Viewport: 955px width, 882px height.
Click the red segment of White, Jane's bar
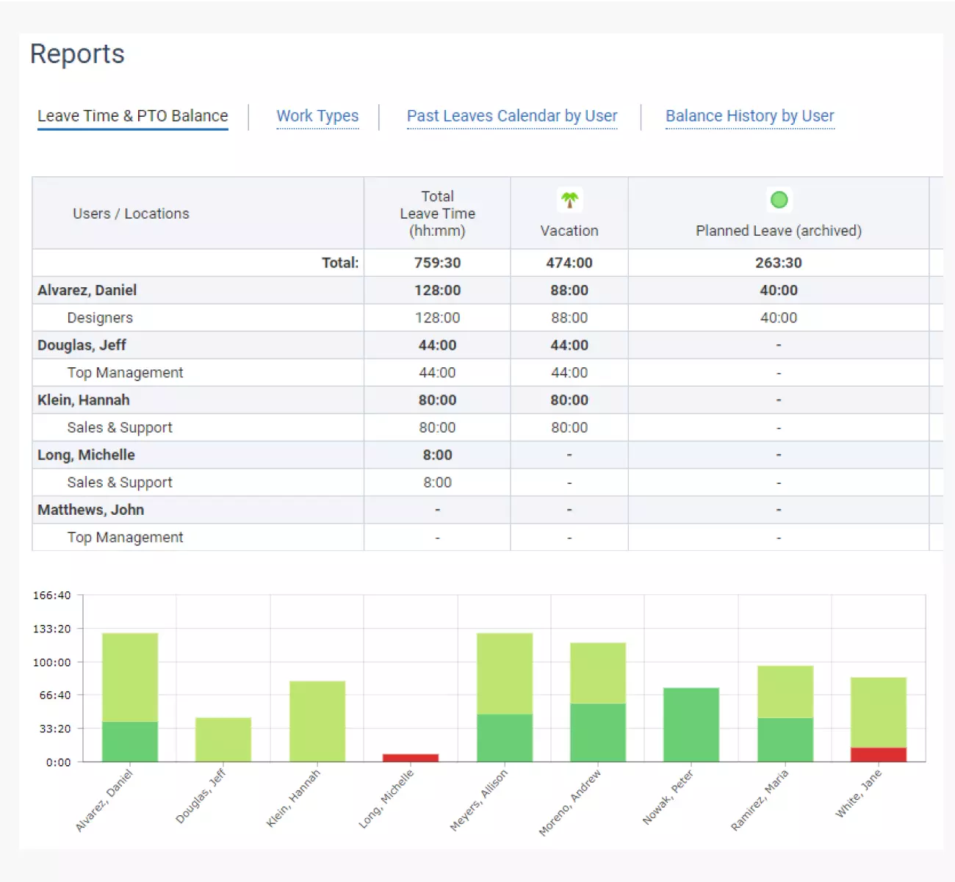point(879,754)
